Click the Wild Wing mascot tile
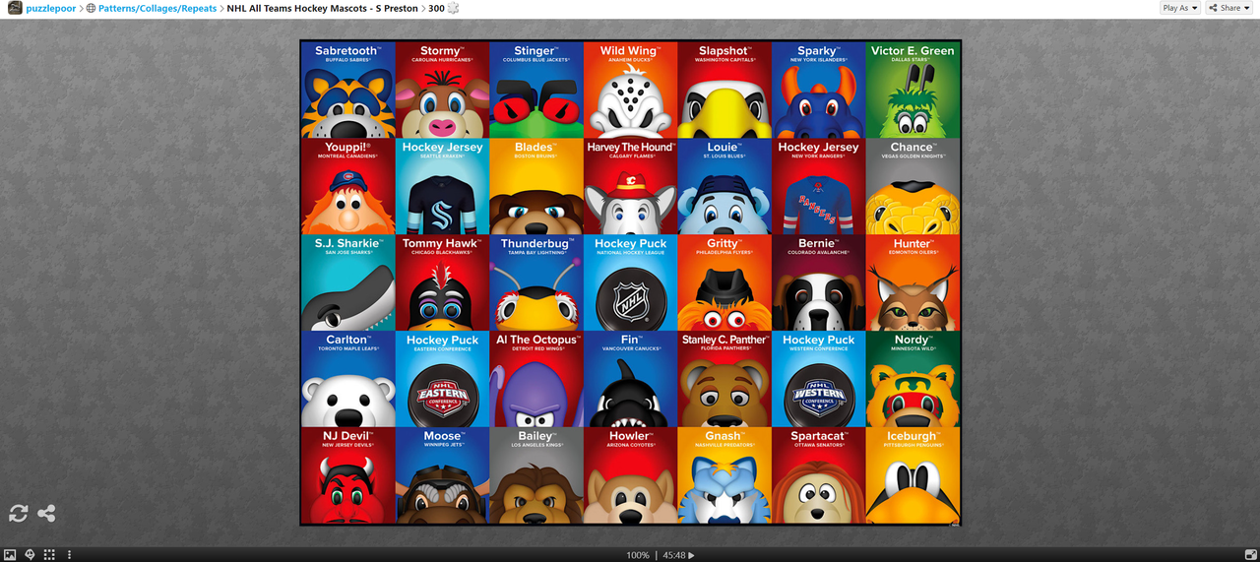Screen dimensions: 1260x562 pos(630,90)
